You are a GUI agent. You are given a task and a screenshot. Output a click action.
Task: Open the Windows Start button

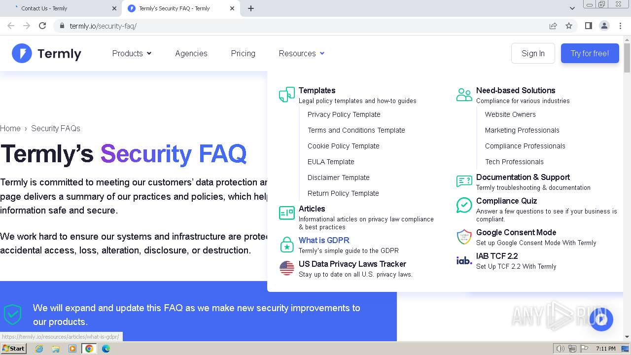[14, 349]
